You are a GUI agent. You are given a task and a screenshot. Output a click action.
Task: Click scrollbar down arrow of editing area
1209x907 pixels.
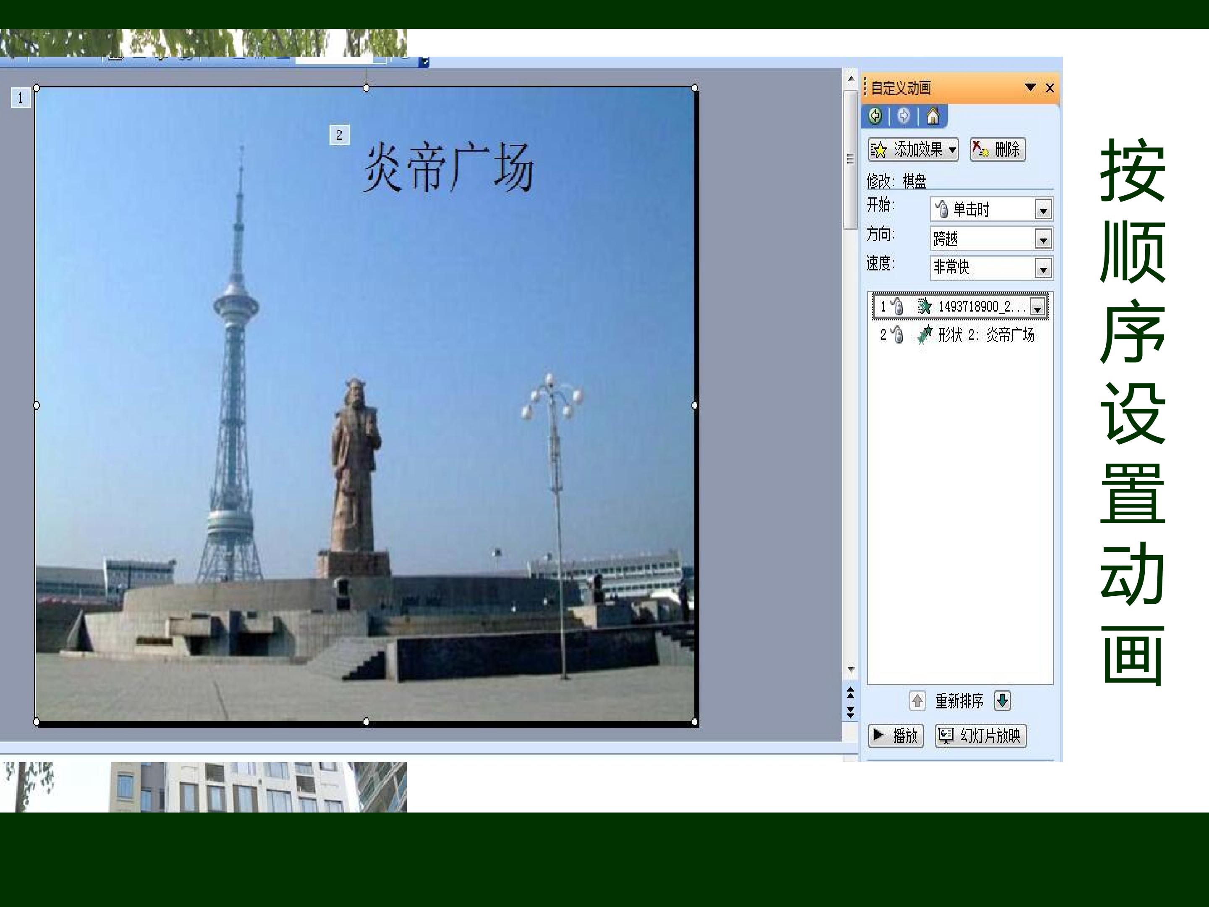coord(850,670)
